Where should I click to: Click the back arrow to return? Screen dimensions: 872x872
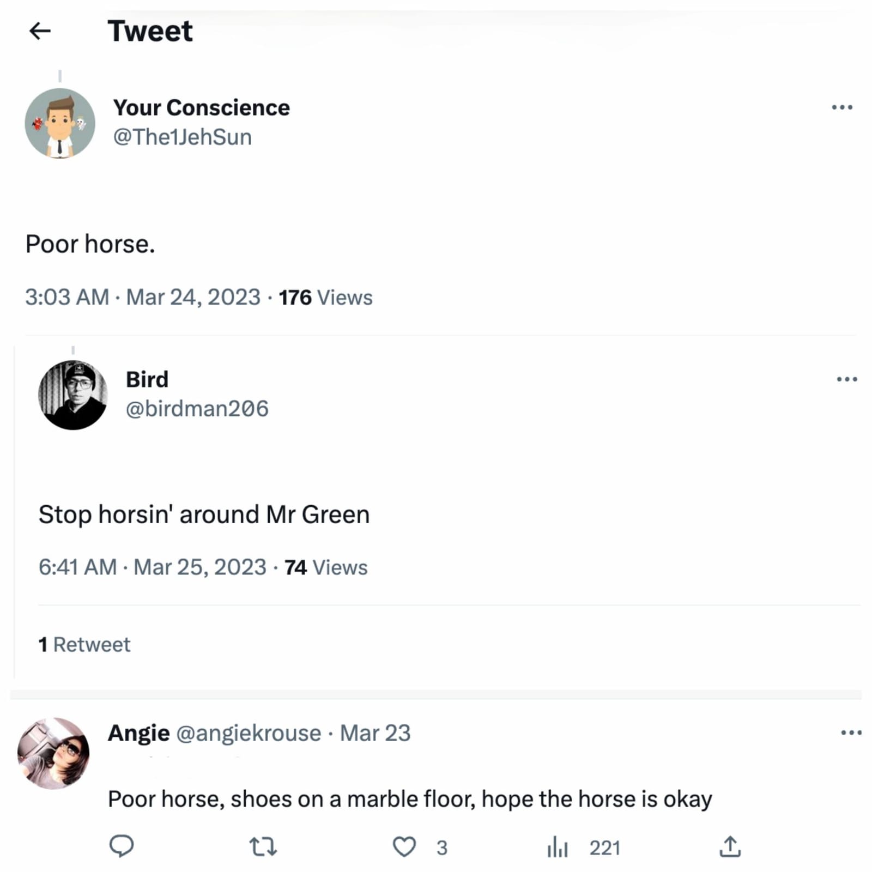point(40,32)
